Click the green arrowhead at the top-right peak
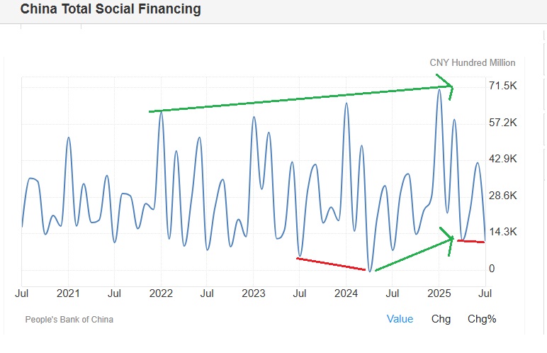The image size is (547, 353). pyautogui.click(x=449, y=88)
